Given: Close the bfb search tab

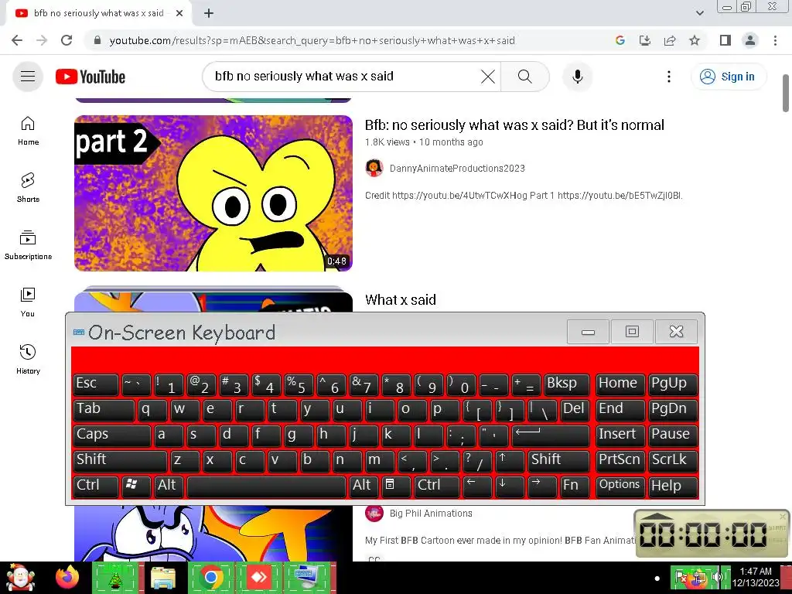Looking at the screenshot, I should (179, 14).
